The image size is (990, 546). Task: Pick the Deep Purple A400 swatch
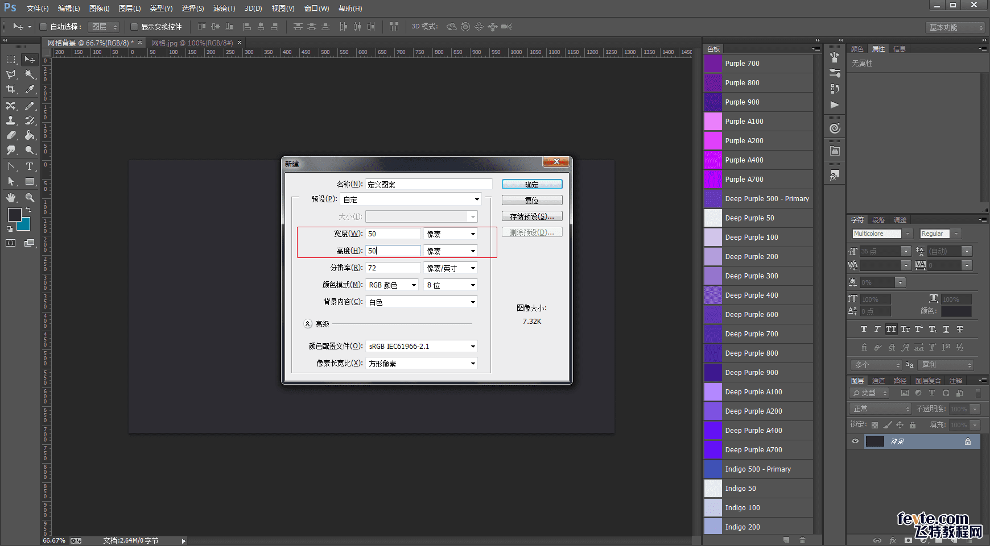coord(713,431)
